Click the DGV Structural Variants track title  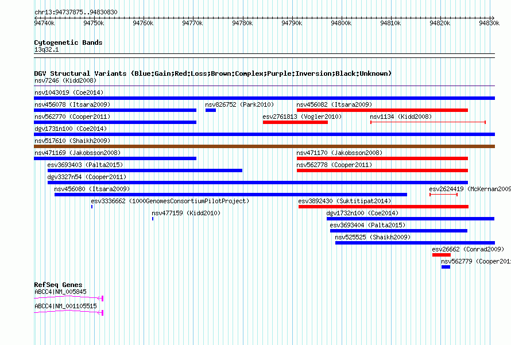[x=213, y=73]
